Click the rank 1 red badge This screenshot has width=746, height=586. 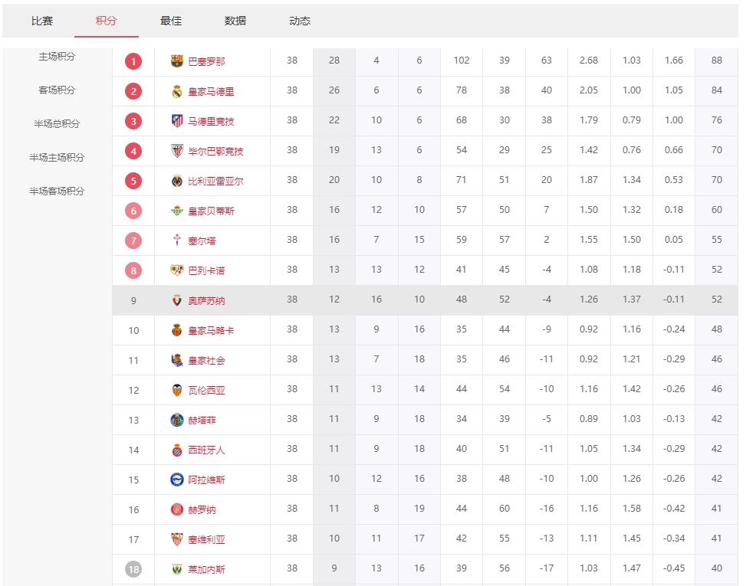click(133, 61)
